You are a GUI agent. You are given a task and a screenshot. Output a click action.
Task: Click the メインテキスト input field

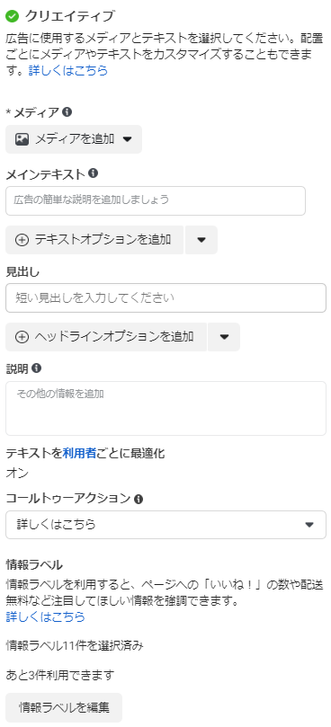156,200
